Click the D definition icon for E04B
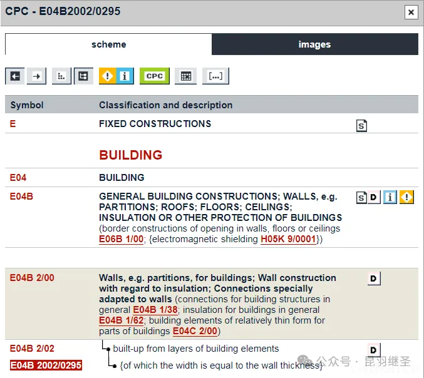Viewport: 424px width, 378px height. coord(374,198)
